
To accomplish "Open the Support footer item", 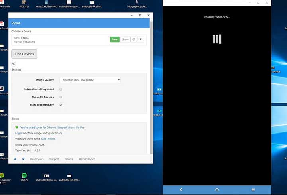I will click(x=54, y=159).
